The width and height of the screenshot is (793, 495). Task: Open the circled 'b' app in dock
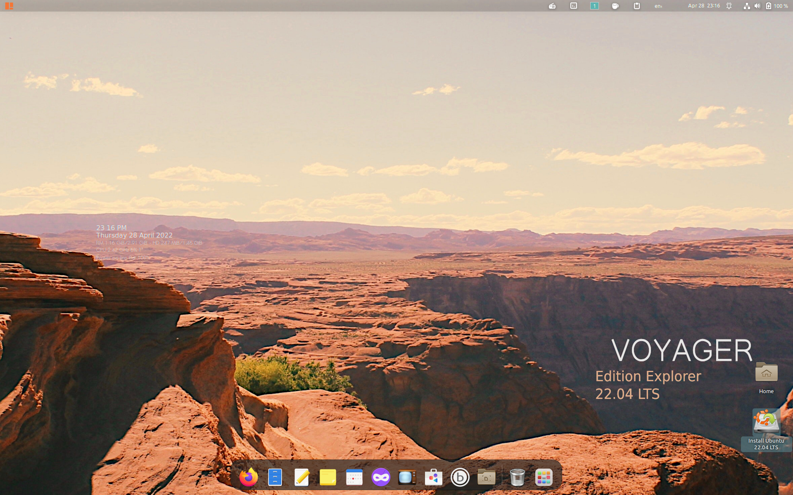pos(460,477)
